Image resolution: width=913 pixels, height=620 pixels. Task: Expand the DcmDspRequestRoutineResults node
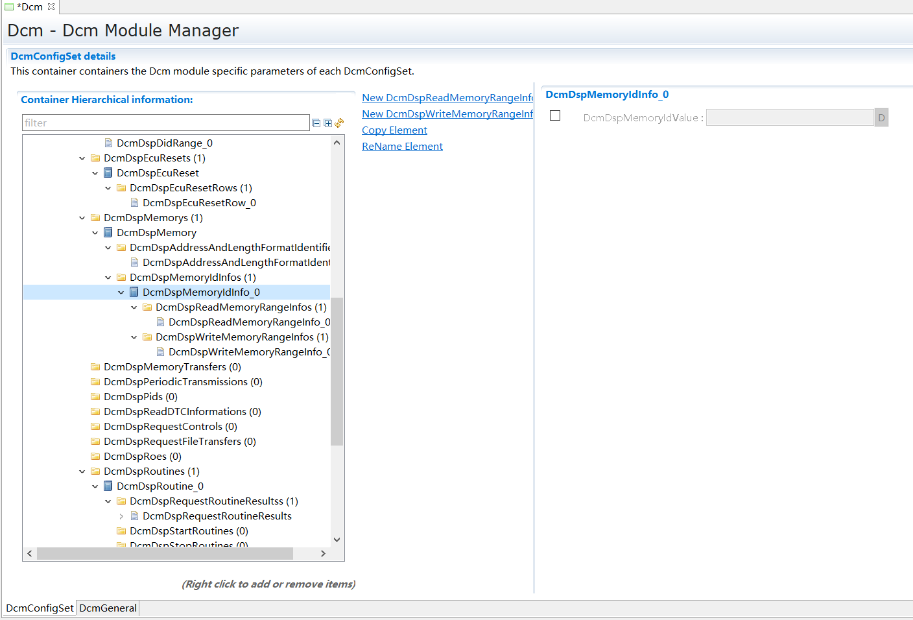[x=121, y=516]
